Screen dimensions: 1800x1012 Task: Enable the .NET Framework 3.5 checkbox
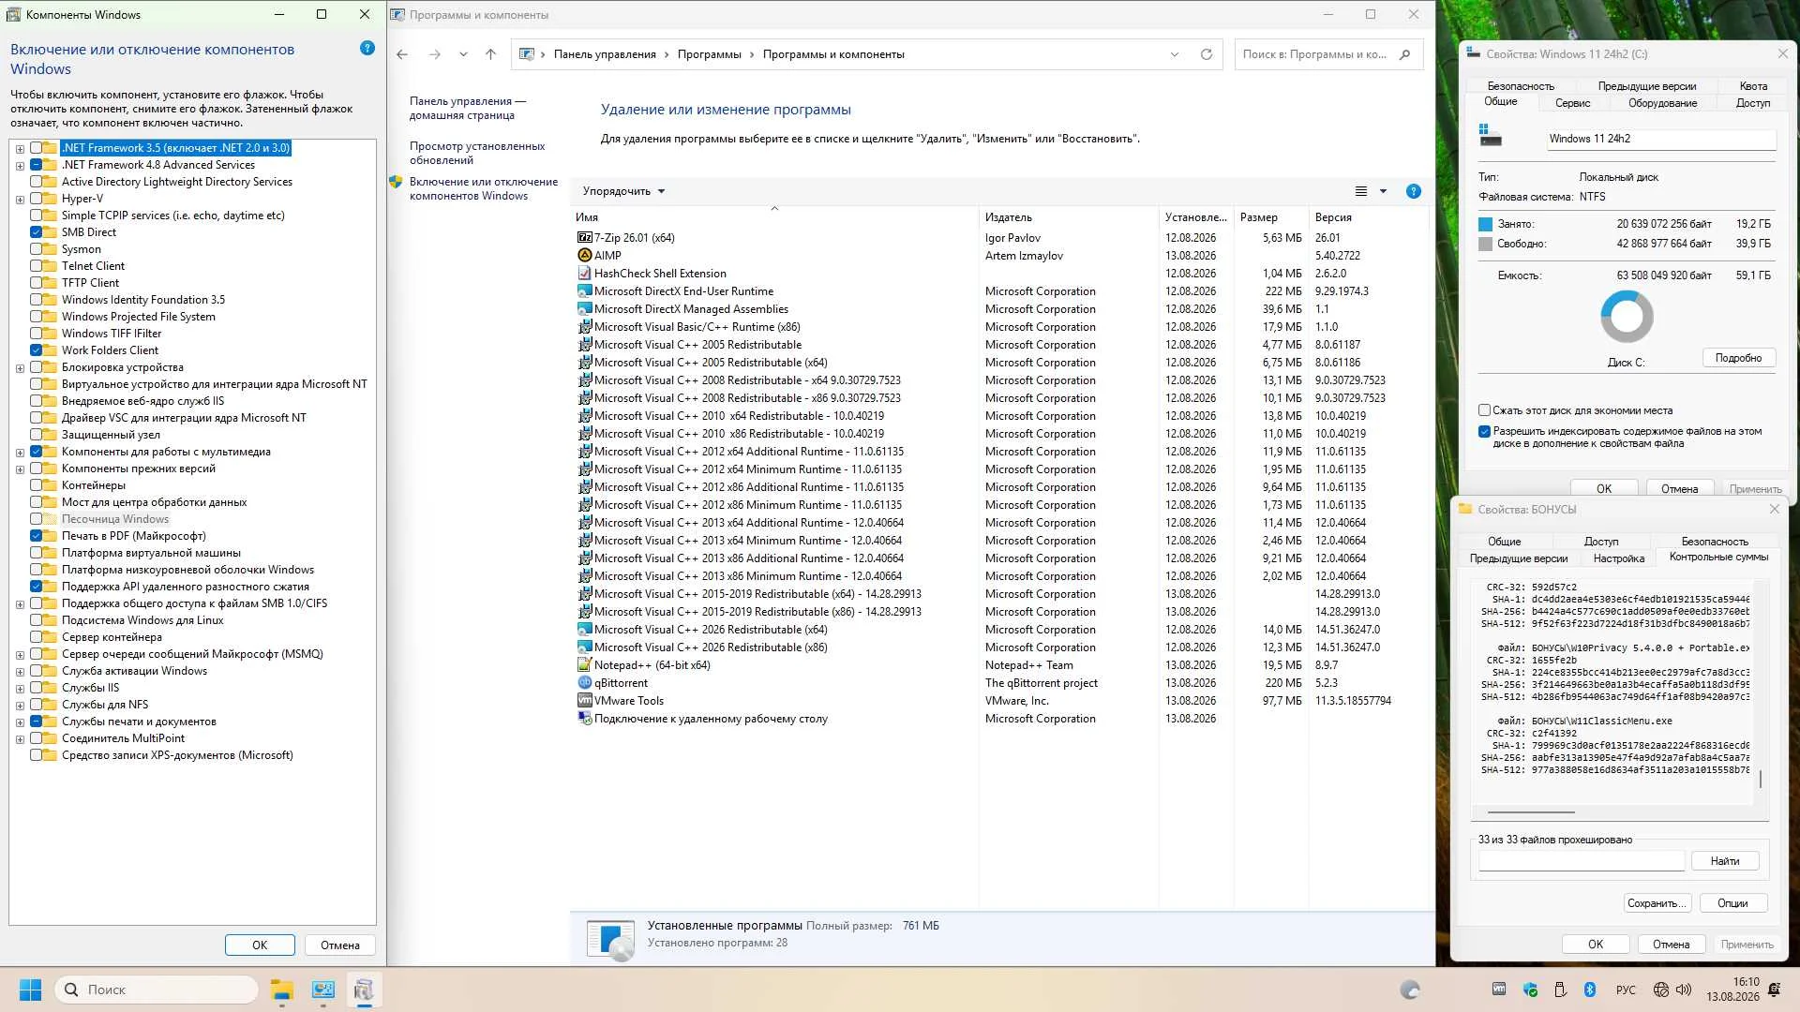(36, 148)
